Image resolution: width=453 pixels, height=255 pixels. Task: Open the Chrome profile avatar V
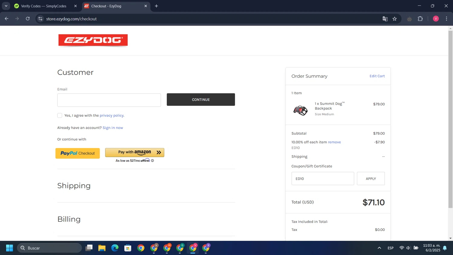pyautogui.click(x=436, y=19)
